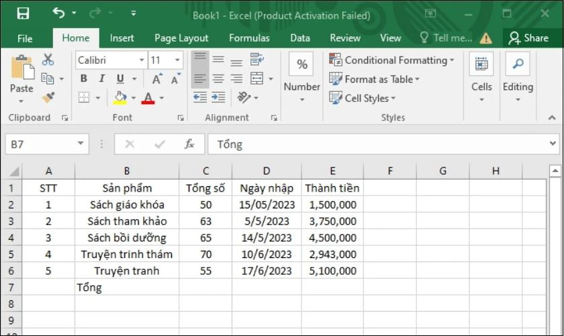The height and width of the screenshot is (336, 564).
Task: Click the Copy icon
Action: click(x=48, y=79)
